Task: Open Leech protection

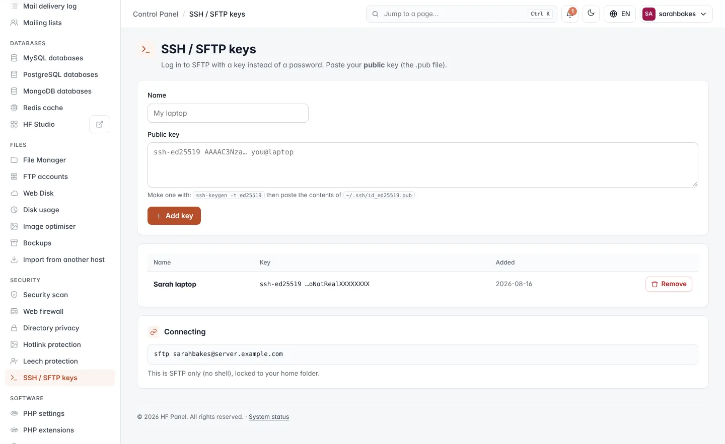Action: tap(60, 361)
